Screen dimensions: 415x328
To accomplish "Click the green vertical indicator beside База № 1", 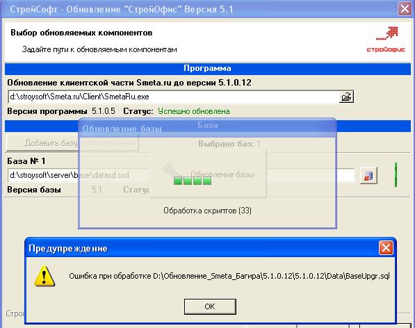I will coord(396,175).
